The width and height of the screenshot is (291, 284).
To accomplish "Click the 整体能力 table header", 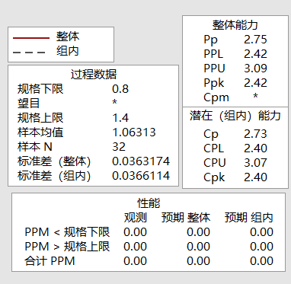I will click(x=235, y=25).
